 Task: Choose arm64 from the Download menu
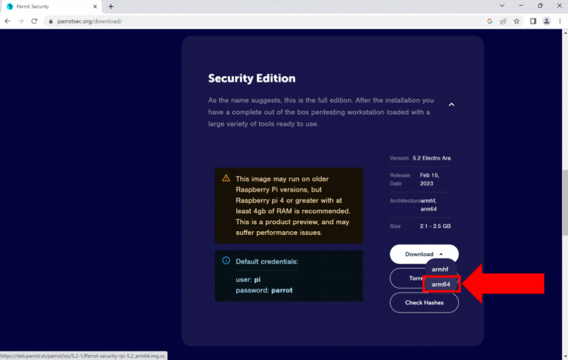pyautogui.click(x=441, y=285)
